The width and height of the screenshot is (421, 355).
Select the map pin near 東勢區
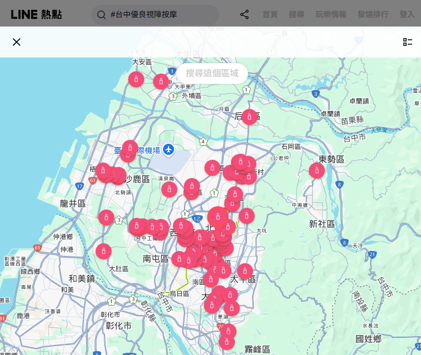317,171
